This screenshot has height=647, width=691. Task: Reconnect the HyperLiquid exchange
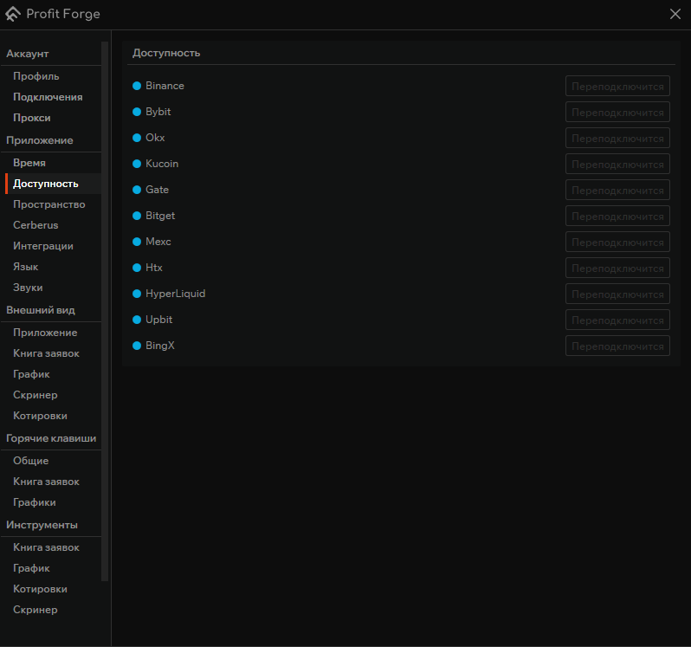(x=617, y=294)
